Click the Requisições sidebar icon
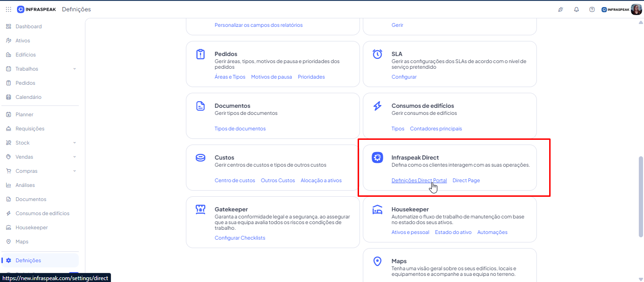This screenshot has width=644, height=282. 8,129
